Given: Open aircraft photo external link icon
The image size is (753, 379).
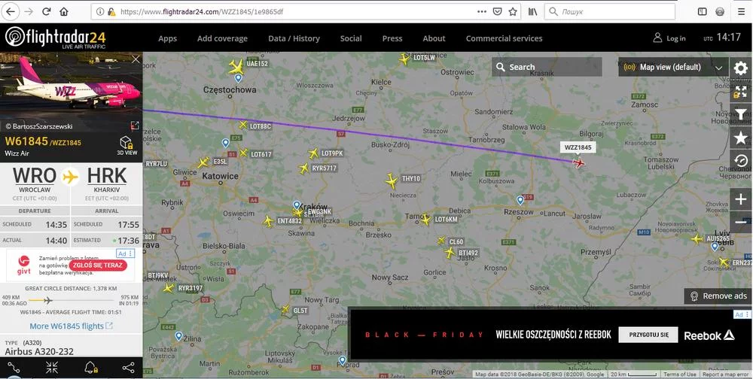Looking at the screenshot, I should coord(135,126).
